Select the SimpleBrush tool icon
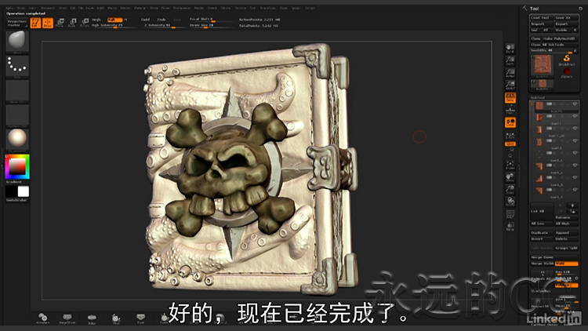 (x=567, y=60)
